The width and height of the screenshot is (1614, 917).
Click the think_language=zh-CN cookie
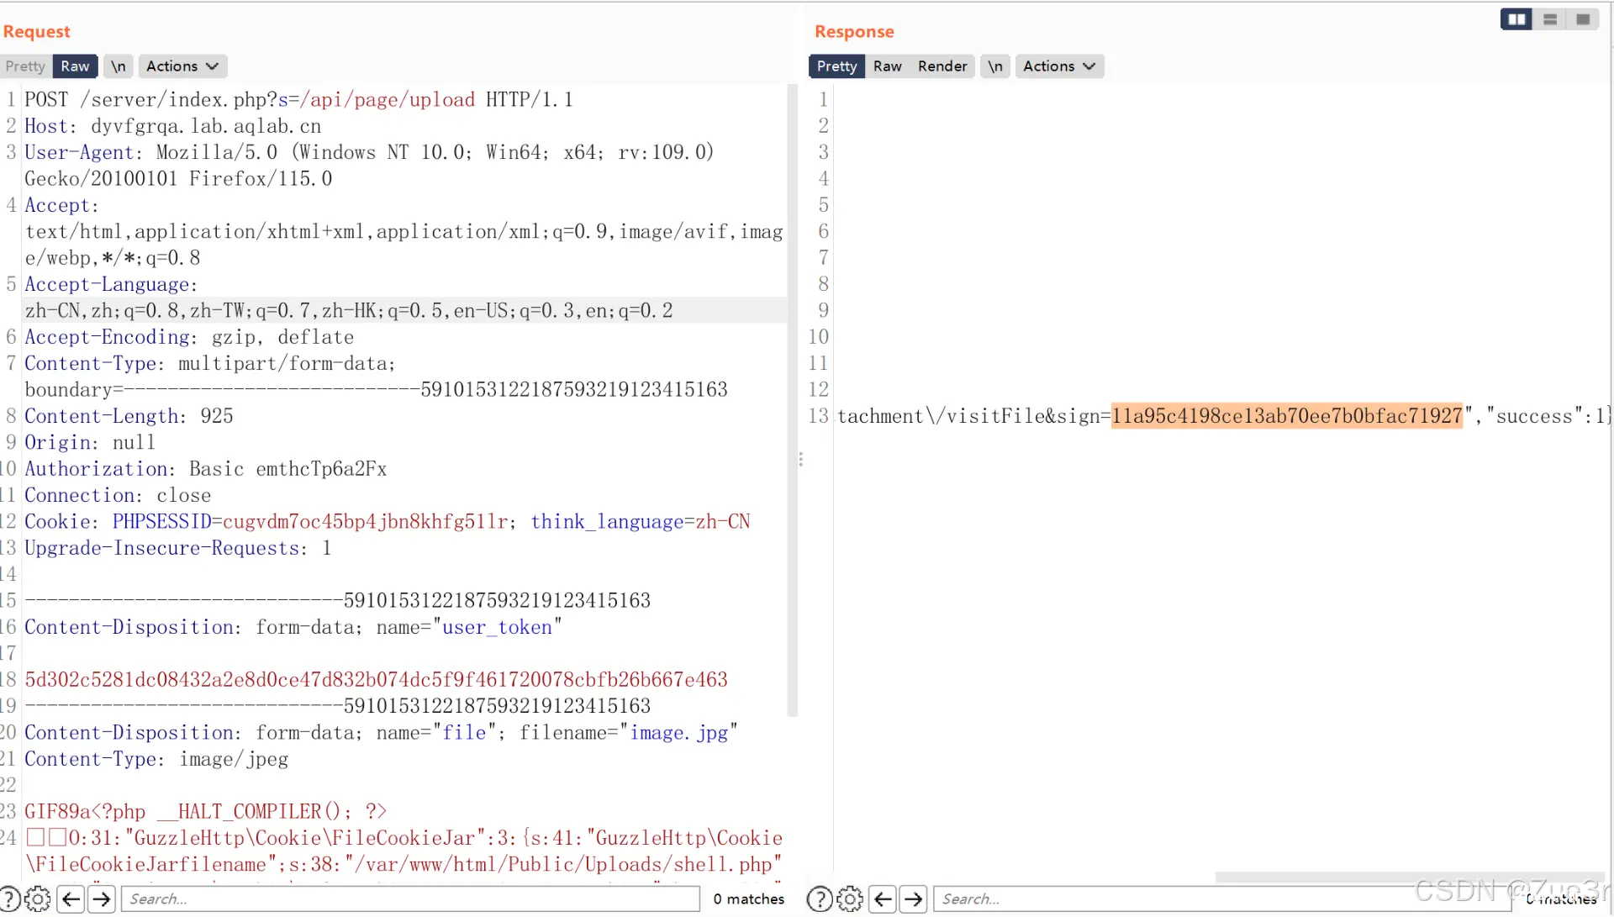coord(641,522)
